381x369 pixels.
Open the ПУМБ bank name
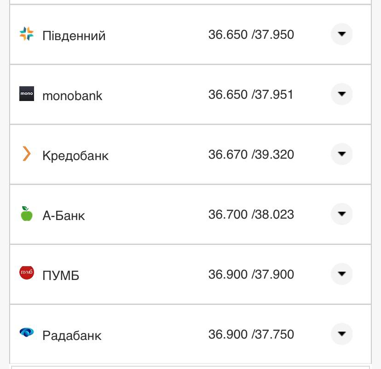pos(61,275)
